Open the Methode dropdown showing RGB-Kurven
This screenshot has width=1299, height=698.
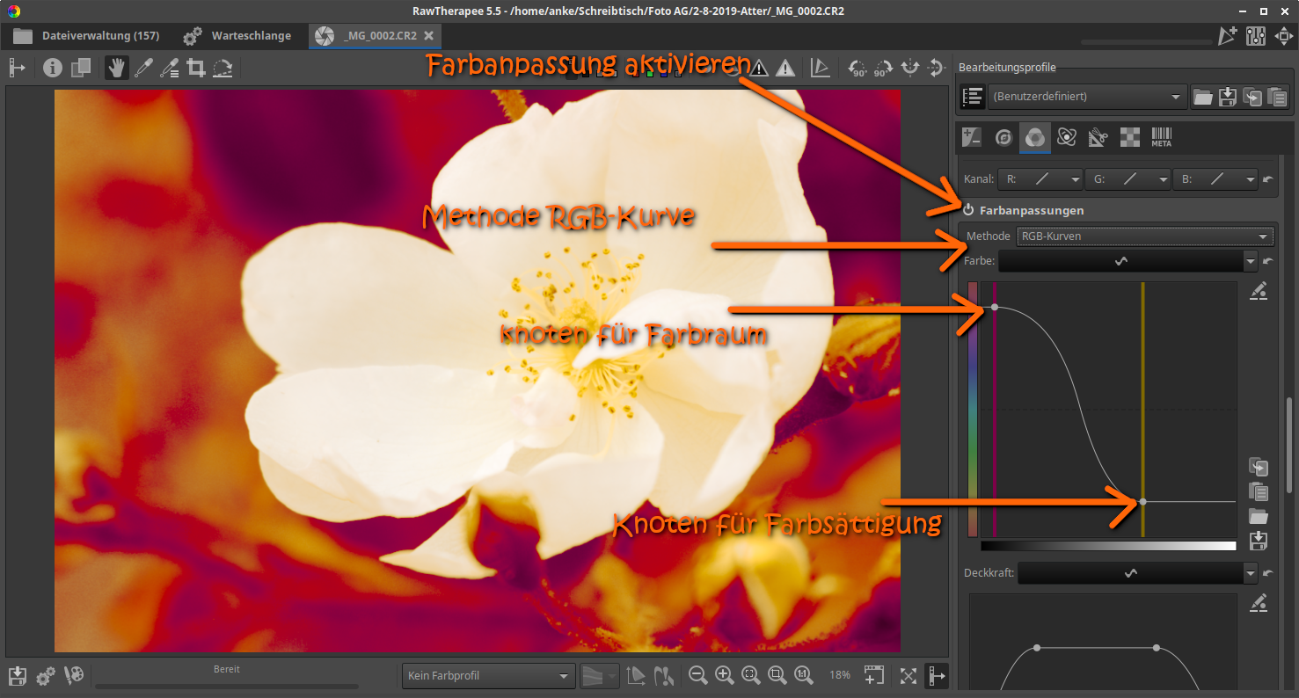[1145, 236]
